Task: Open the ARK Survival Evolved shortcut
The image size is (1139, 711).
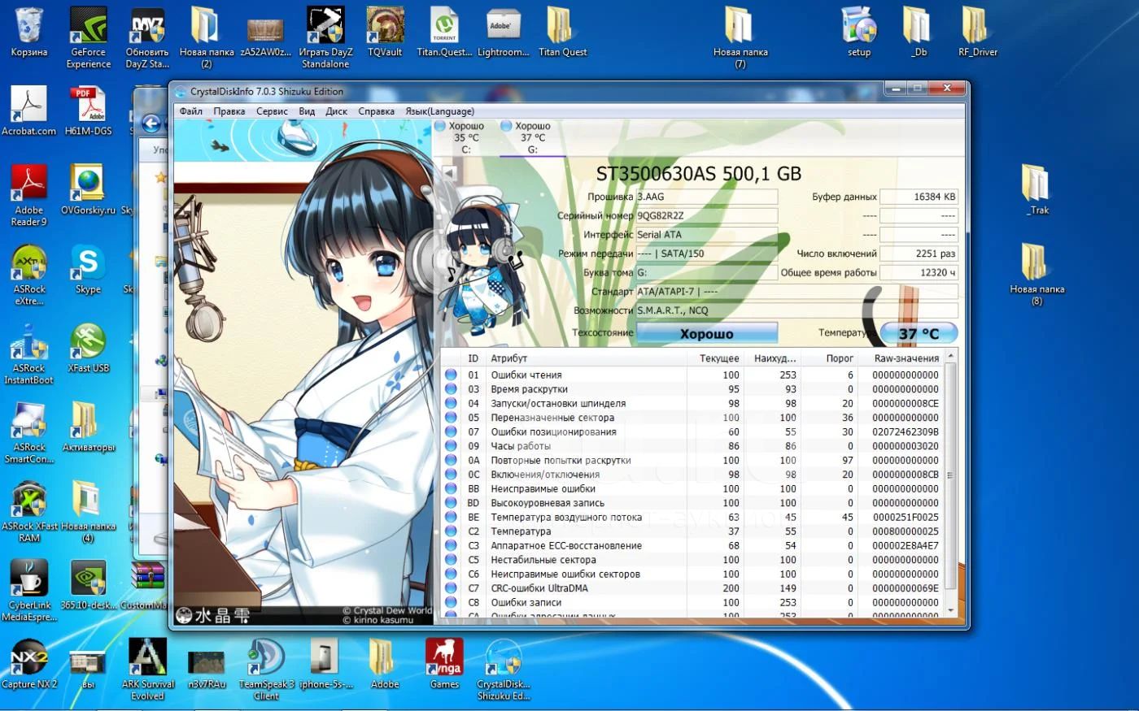Action: tap(147, 658)
